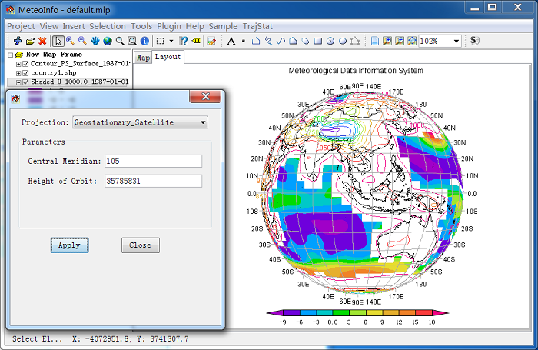This screenshot has height=350, width=538.
Task: Click the plain magnifier Zoom To Layer icon
Action: 120,42
